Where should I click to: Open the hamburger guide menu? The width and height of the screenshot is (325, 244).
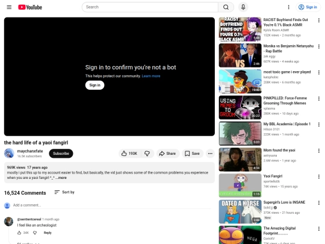pyautogui.click(x=9, y=7)
